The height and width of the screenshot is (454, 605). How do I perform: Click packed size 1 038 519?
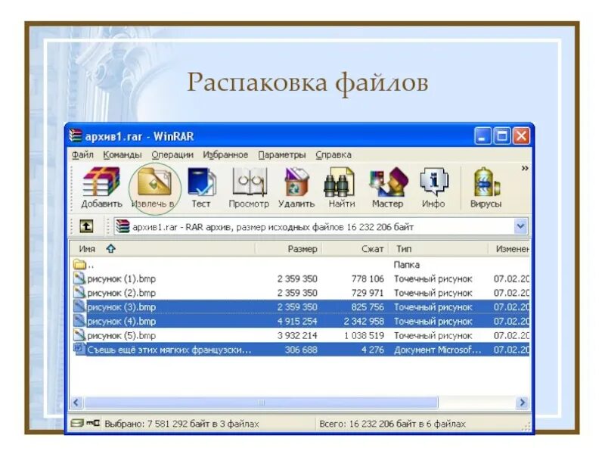364,335
